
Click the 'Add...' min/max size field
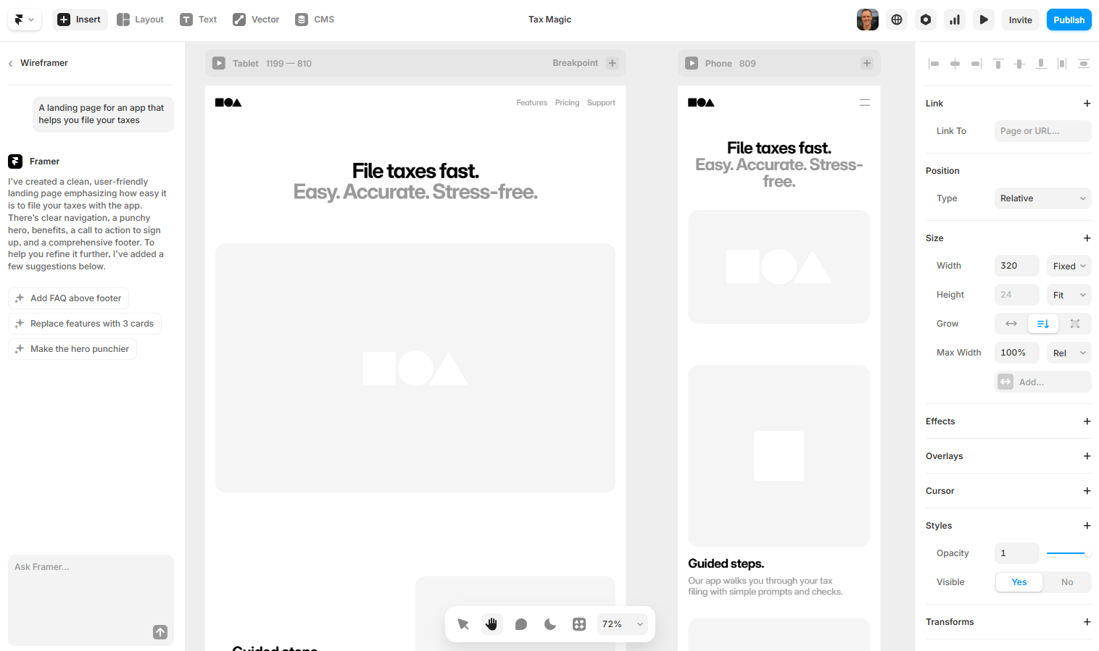point(1042,382)
